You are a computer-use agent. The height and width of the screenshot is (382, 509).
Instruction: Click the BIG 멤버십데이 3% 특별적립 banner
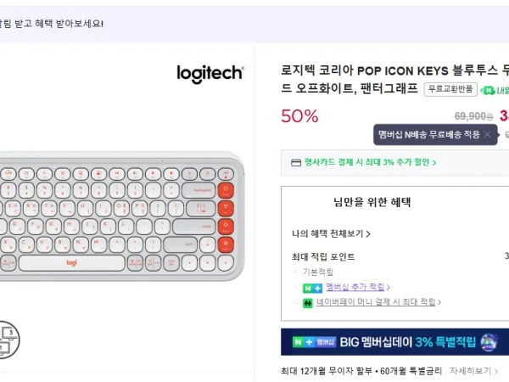394,342
